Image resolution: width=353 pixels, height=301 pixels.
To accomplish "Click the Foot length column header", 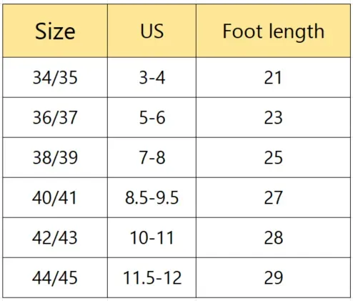I will [x=273, y=31].
